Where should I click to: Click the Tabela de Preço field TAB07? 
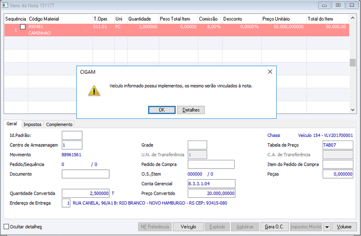(338, 145)
